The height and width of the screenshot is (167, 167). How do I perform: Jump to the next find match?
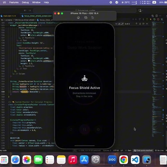point(140,24)
